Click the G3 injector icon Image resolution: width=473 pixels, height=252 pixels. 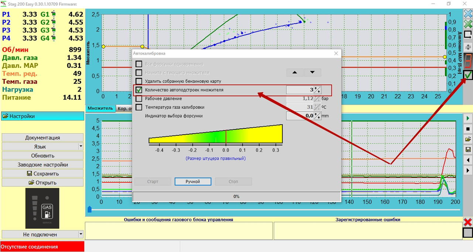(x=54, y=30)
